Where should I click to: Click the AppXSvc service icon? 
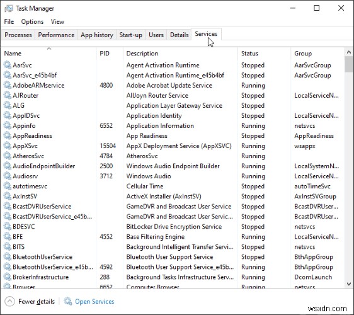point(8,146)
